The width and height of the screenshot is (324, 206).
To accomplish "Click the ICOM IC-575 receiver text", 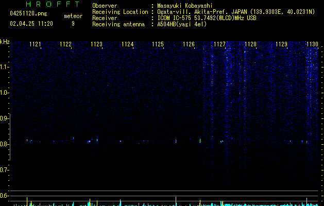I will pos(207,18).
